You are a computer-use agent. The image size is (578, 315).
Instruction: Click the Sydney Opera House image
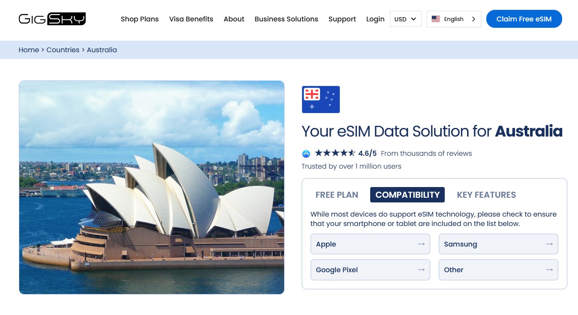click(x=152, y=187)
